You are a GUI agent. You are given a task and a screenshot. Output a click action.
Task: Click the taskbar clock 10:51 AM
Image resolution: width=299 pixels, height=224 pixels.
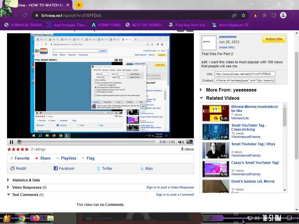coord(272,218)
